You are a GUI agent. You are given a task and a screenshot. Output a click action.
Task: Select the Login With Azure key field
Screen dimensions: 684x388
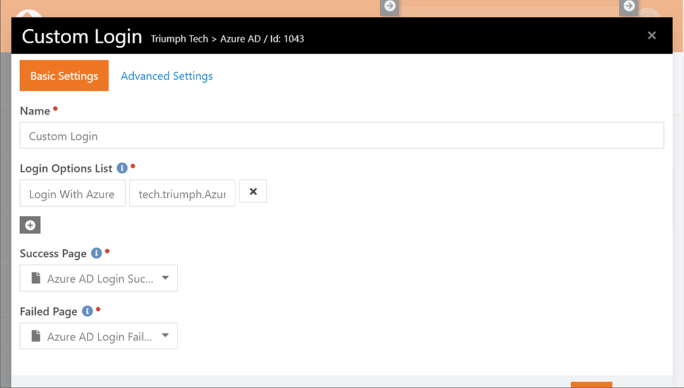click(72, 193)
